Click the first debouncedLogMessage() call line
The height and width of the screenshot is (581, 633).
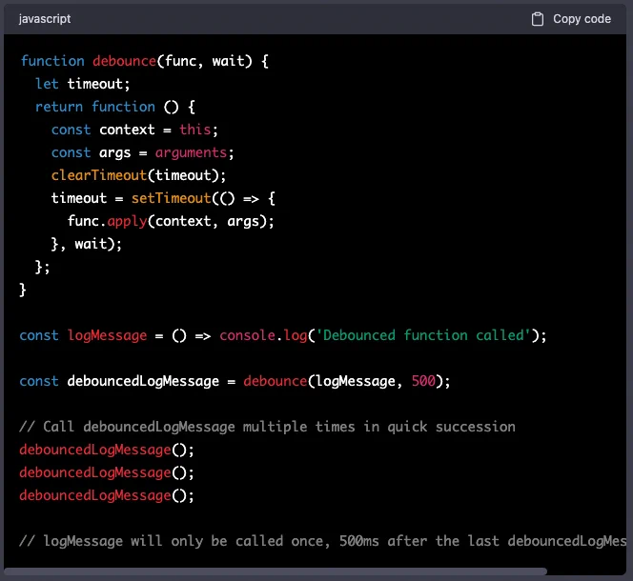[x=107, y=450]
